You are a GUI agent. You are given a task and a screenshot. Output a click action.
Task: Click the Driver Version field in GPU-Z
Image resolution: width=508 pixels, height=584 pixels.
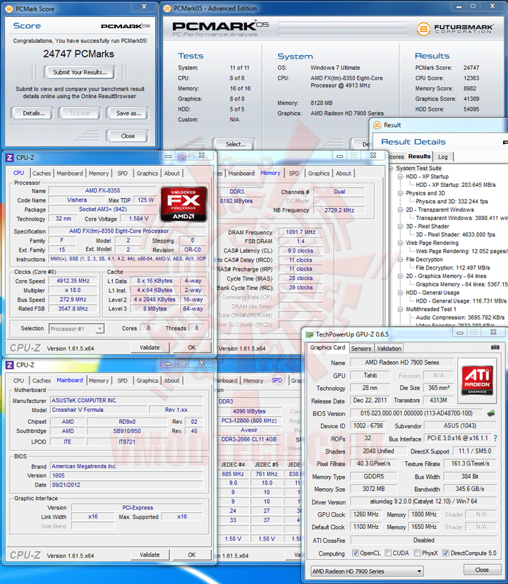(x=423, y=501)
